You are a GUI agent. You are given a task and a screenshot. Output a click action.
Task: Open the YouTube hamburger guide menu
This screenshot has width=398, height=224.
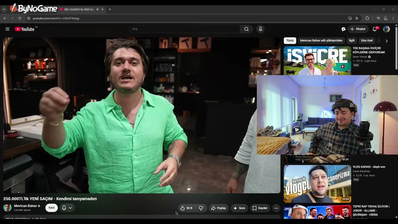7,29
